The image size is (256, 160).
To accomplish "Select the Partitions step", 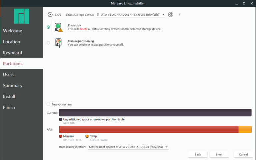I will (x=21, y=64).
